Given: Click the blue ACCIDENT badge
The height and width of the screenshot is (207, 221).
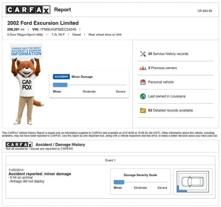Looking at the screenshot, I should (61, 77).
